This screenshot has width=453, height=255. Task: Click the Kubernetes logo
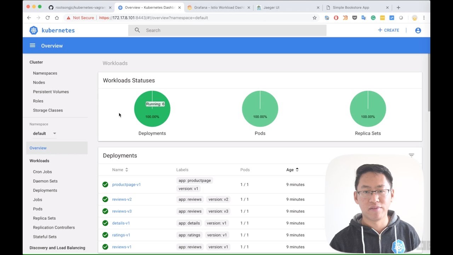(x=34, y=30)
